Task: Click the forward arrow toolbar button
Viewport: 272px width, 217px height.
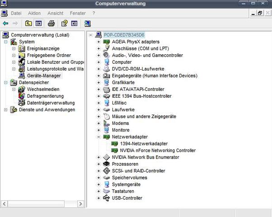Action: 15,23
